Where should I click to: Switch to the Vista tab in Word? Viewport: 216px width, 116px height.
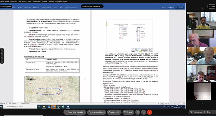tap(61, 8)
